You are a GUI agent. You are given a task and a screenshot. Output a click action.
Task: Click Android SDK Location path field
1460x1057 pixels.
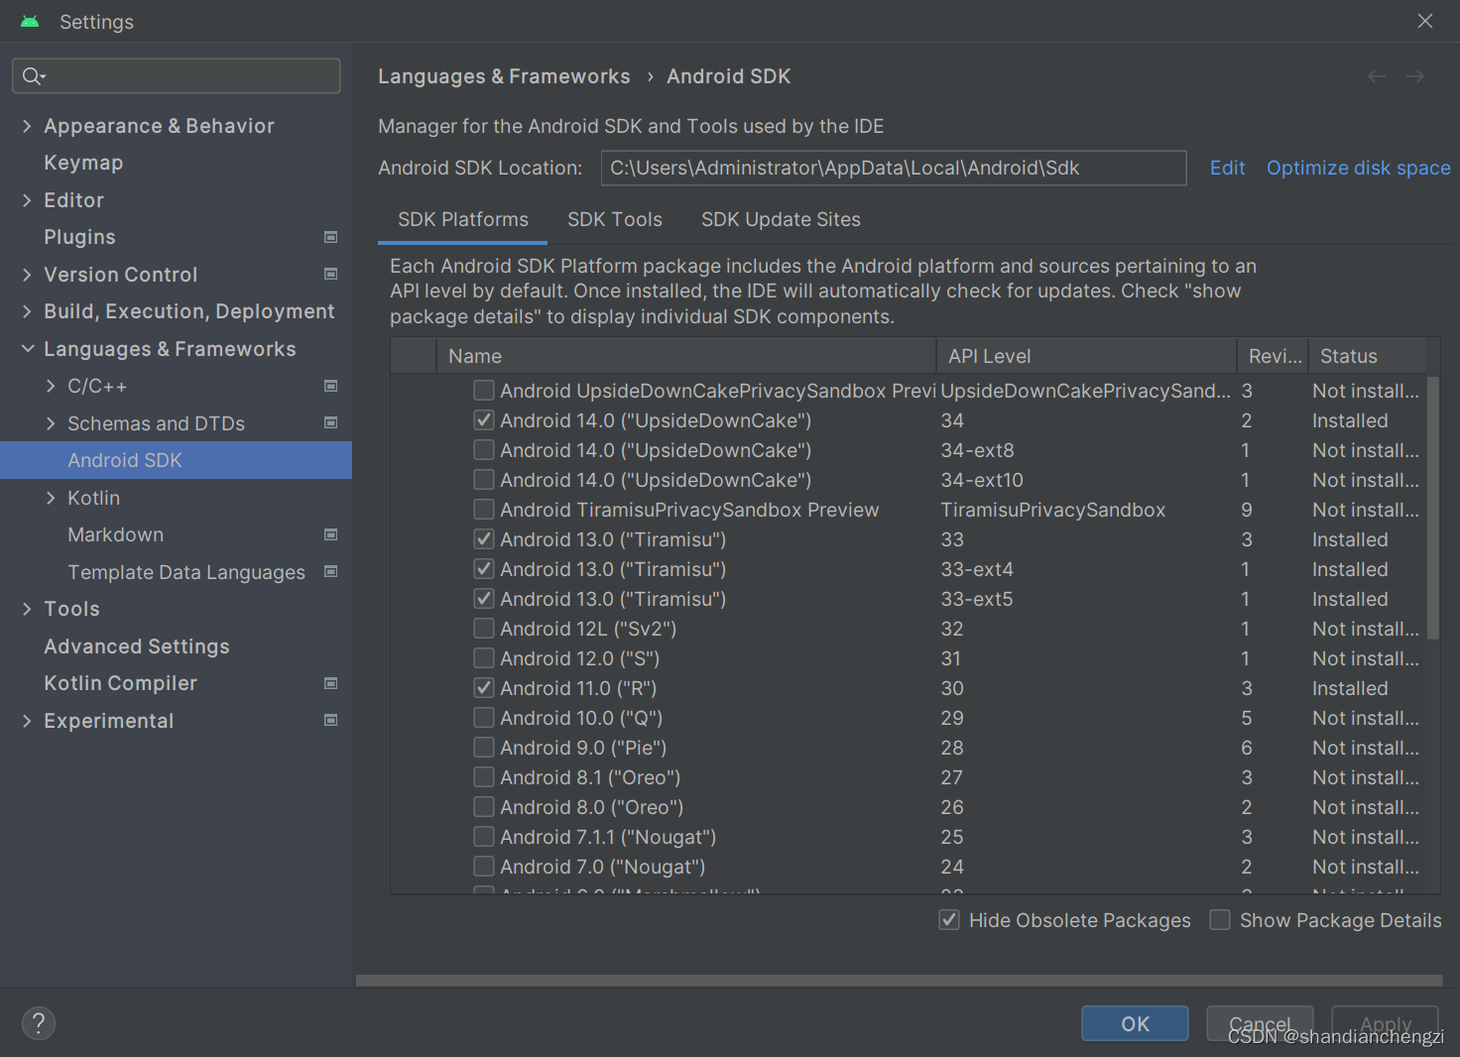point(894,168)
